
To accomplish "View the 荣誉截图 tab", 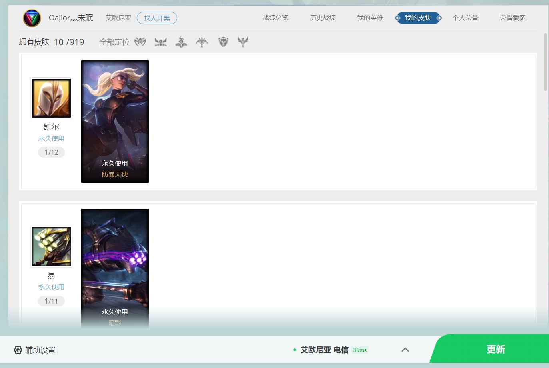I will pos(513,18).
